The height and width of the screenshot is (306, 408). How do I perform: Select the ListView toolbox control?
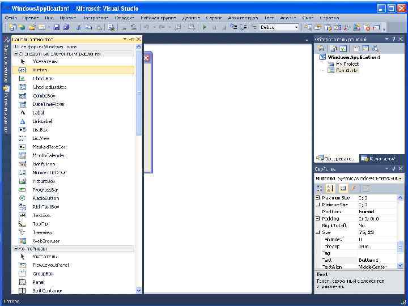click(73, 138)
